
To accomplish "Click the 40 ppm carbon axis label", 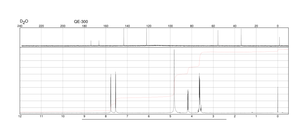I will click(235, 26).
